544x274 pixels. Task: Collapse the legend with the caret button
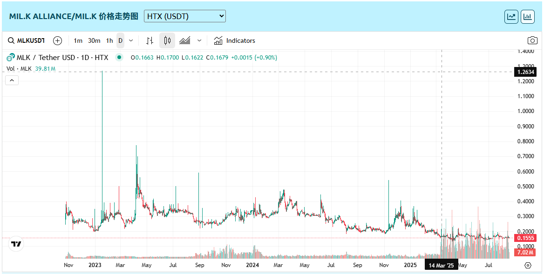[x=12, y=80]
